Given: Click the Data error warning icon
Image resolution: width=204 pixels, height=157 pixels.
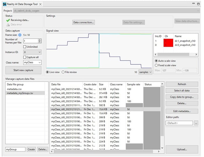Looking at the screenshot, I should click(x=8, y=25).
